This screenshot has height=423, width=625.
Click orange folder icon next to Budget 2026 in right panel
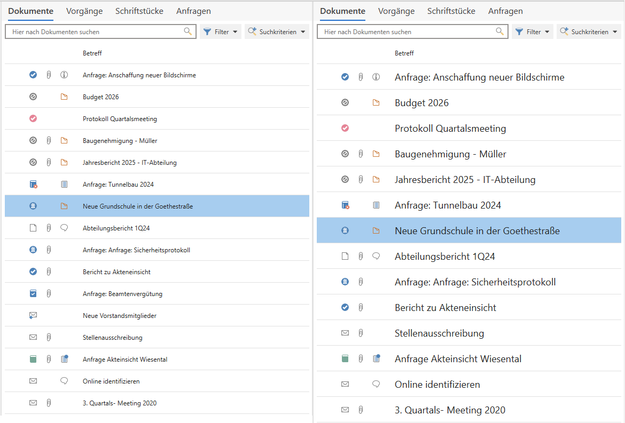tap(376, 103)
